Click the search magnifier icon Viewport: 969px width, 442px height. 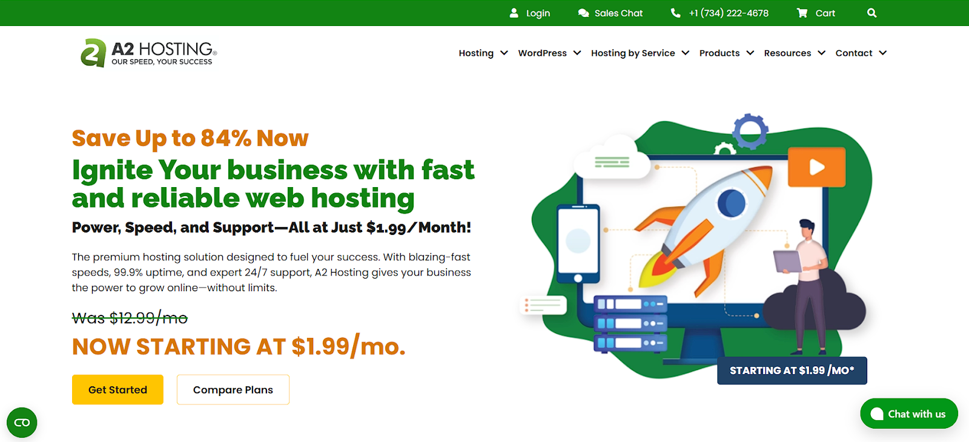point(871,13)
